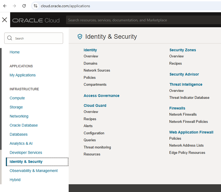This screenshot has width=221, height=192.
Task: Open Network Address Lists link
Action: tap(186, 145)
